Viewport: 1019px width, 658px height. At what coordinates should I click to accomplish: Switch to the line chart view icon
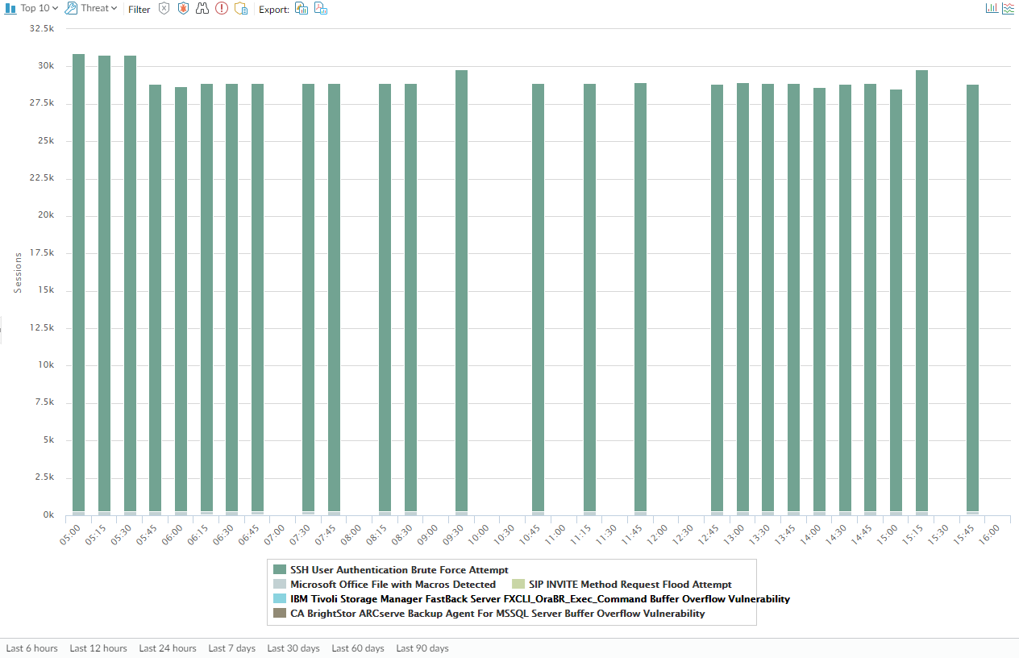tap(1008, 8)
